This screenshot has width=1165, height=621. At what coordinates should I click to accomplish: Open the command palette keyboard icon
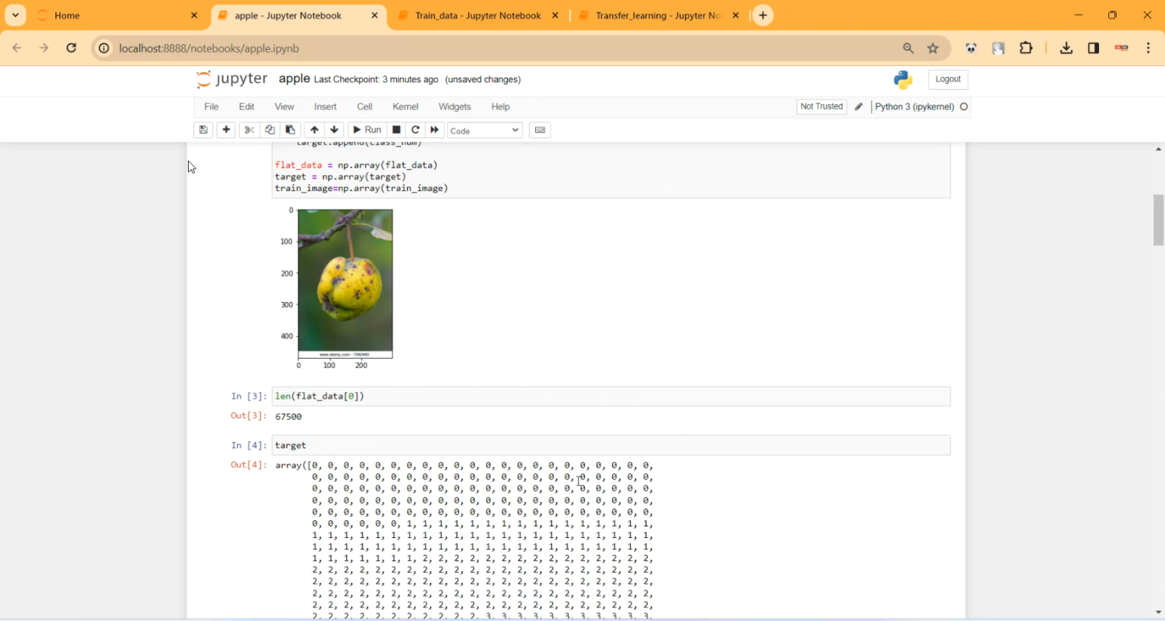point(540,130)
